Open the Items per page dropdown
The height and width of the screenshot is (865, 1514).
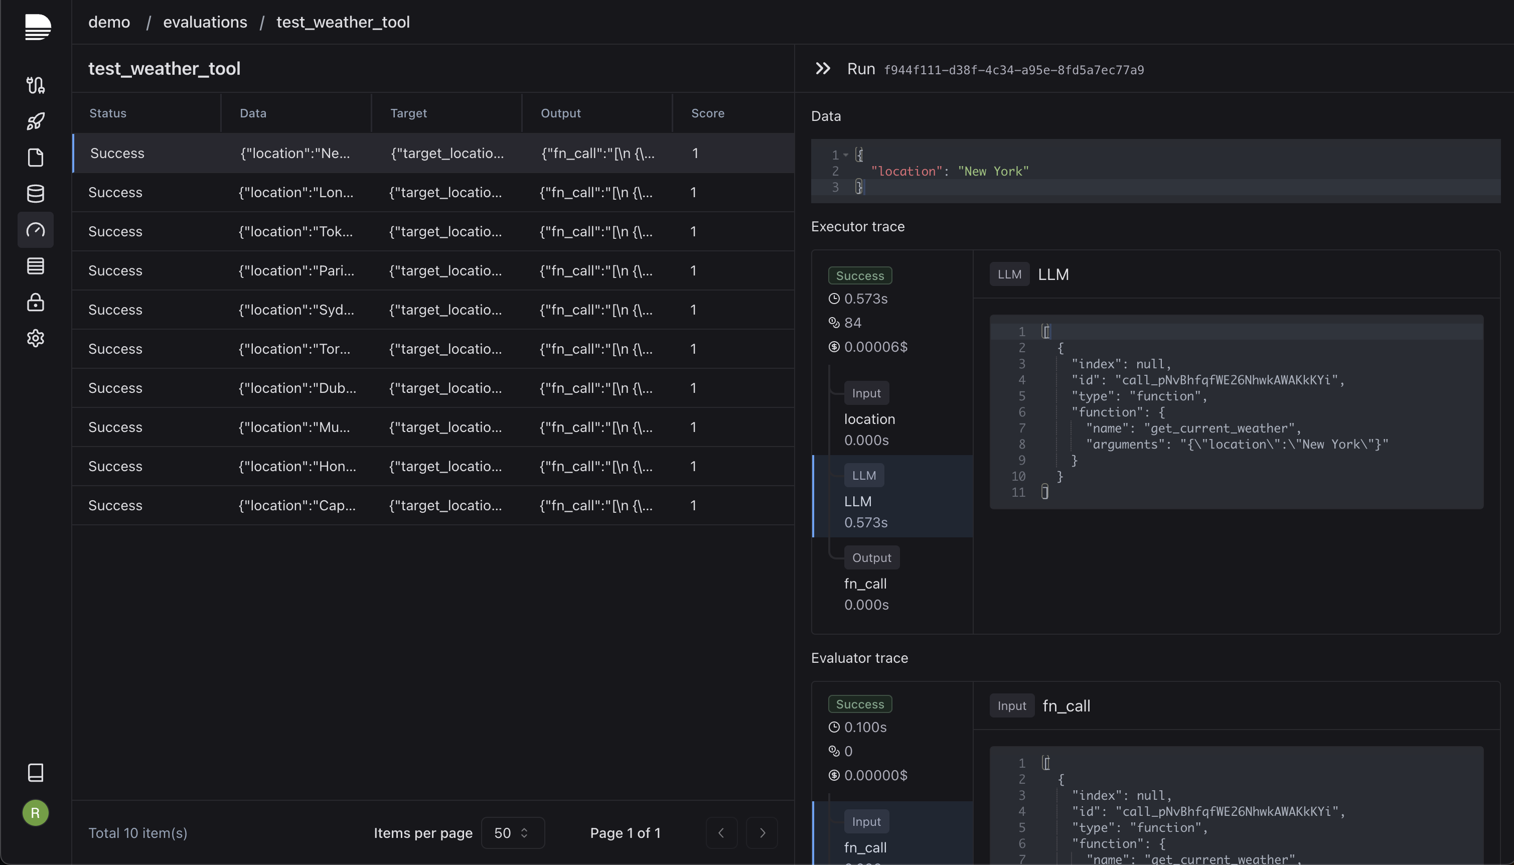(512, 832)
